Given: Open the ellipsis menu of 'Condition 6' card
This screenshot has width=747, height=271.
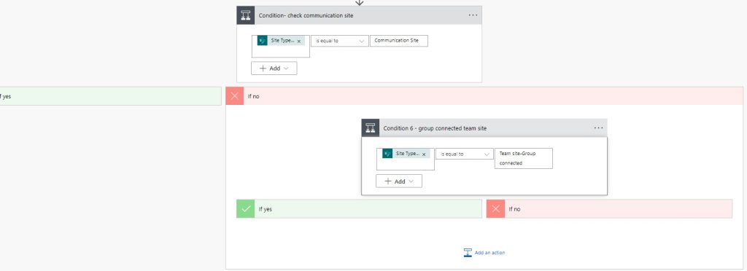Looking at the screenshot, I should click(x=598, y=128).
